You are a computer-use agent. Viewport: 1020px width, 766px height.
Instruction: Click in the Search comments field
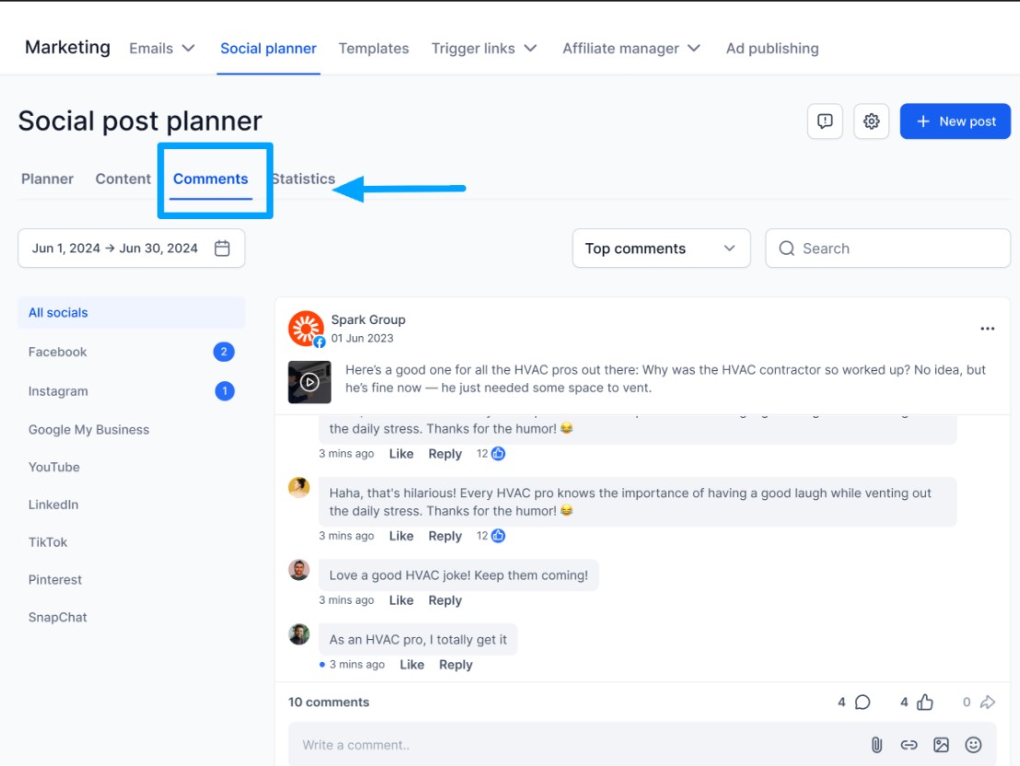coord(888,248)
